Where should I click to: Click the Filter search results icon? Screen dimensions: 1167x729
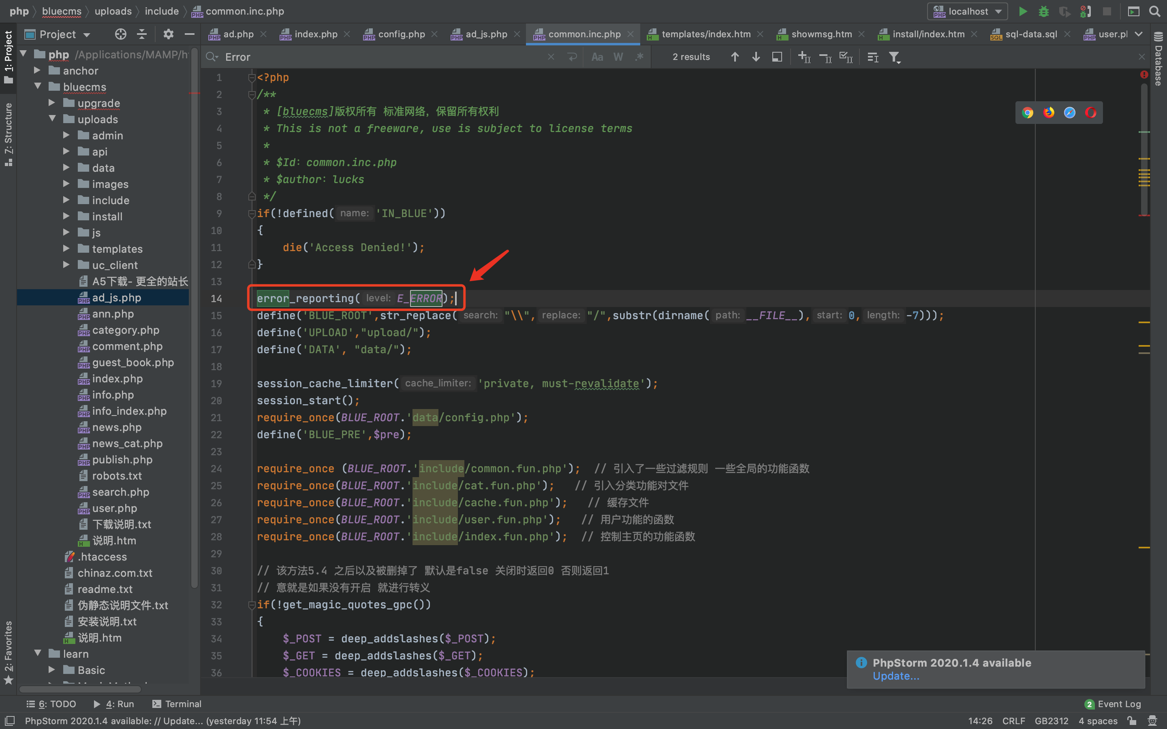coord(895,57)
